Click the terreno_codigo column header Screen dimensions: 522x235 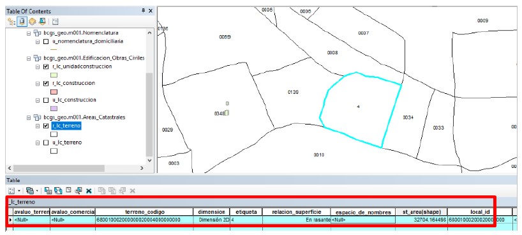(144, 212)
